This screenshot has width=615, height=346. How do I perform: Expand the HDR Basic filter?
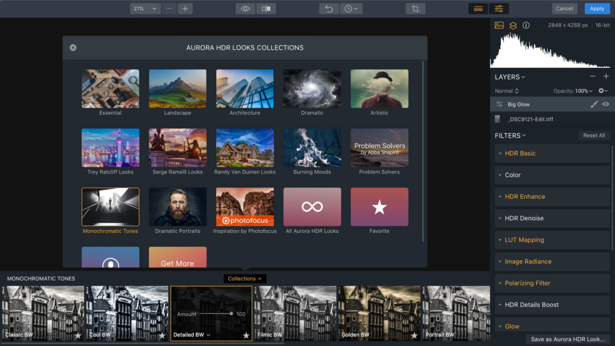tap(552, 153)
